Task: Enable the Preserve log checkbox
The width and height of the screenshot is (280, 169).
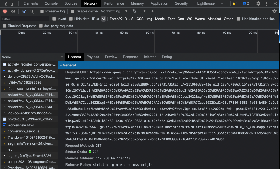Action: (42, 11)
